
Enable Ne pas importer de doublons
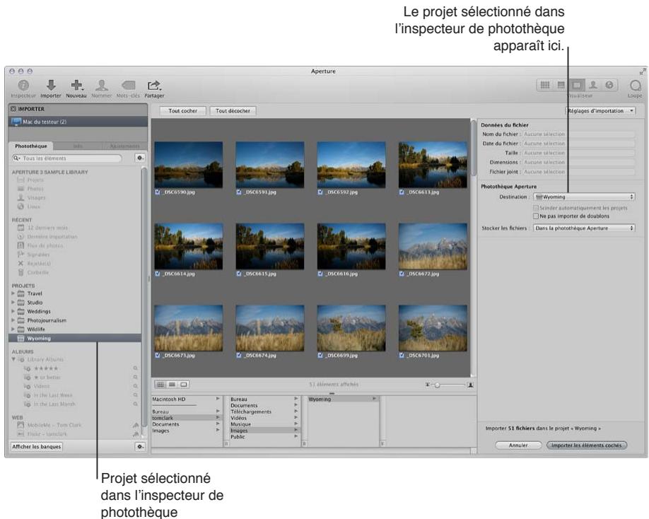click(536, 216)
